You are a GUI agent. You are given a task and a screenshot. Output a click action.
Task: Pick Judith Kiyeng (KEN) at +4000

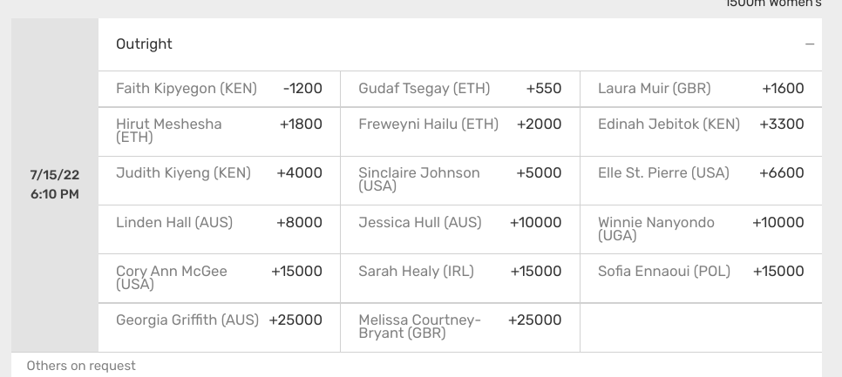[x=219, y=181]
